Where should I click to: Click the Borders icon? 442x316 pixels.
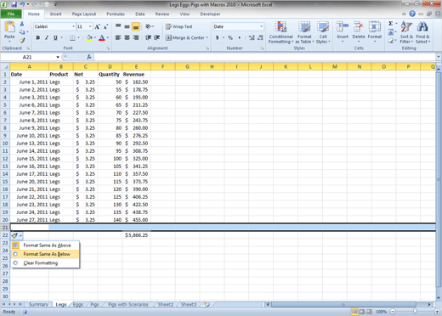pyautogui.click(x=72, y=37)
